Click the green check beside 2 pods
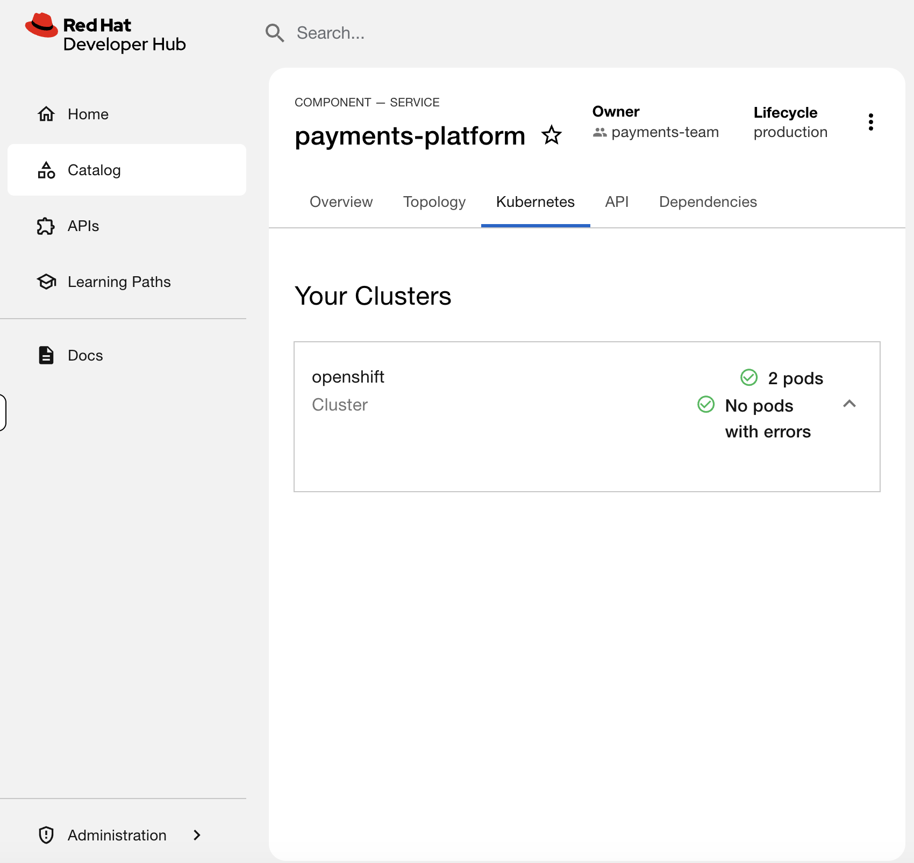Image resolution: width=914 pixels, height=863 pixels. tap(749, 378)
